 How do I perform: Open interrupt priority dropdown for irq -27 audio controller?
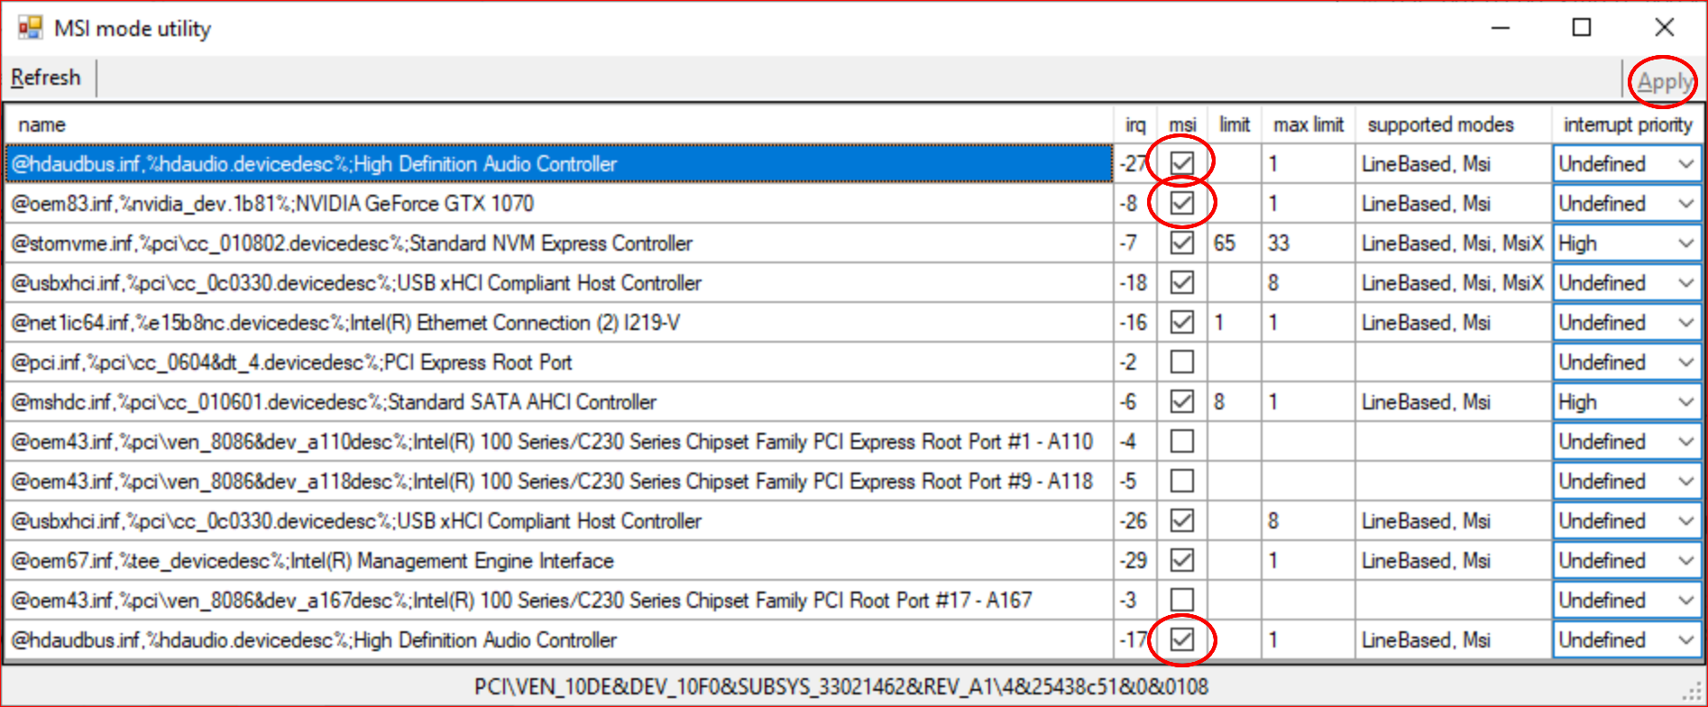[1627, 164]
